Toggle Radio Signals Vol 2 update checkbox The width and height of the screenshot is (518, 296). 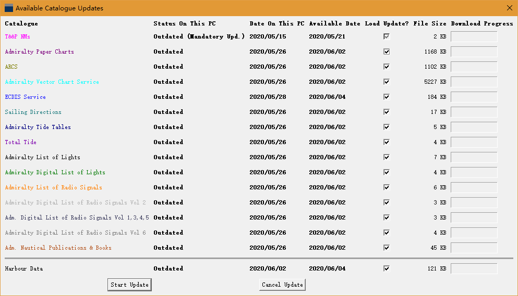coord(387,202)
